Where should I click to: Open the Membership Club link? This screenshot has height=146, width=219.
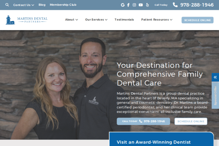pos(63,5)
